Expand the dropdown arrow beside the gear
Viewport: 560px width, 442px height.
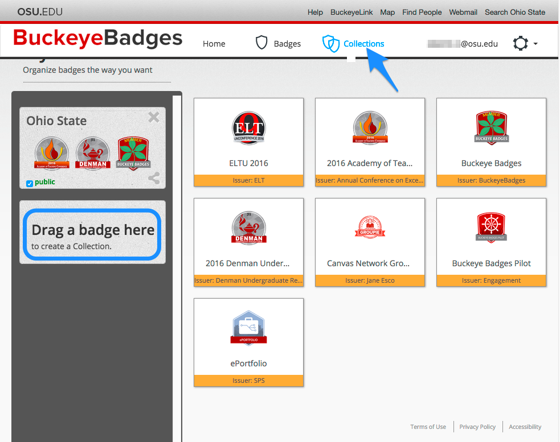pyautogui.click(x=536, y=44)
